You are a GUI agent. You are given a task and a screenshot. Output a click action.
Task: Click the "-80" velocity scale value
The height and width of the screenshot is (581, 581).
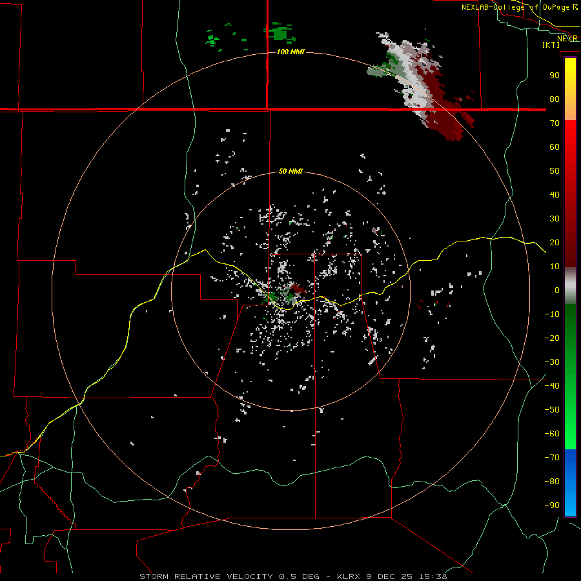coord(552,482)
